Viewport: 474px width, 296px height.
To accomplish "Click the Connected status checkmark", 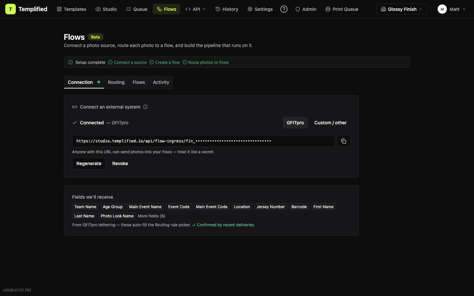I will pos(75,123).
